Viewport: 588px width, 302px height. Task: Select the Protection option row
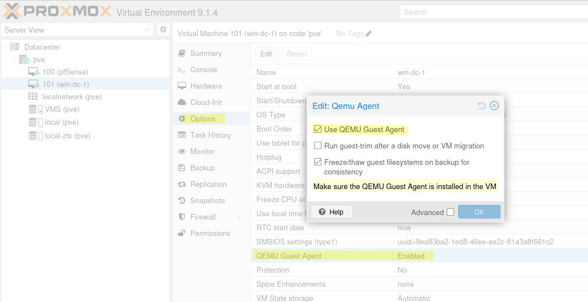coord(419,270)
